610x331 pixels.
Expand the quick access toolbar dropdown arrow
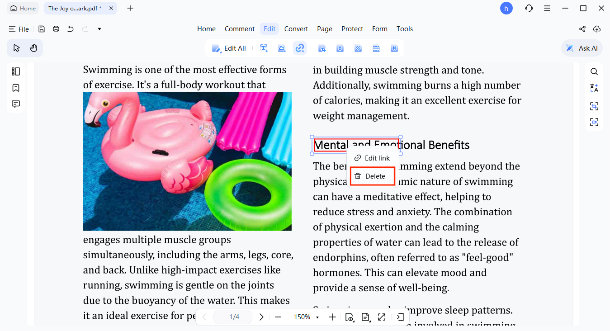tap(99, 29)
